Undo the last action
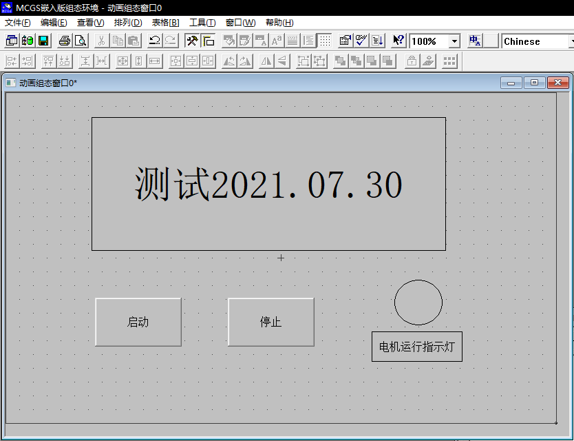Screen dimensions: 574x441 coord(156,41)
